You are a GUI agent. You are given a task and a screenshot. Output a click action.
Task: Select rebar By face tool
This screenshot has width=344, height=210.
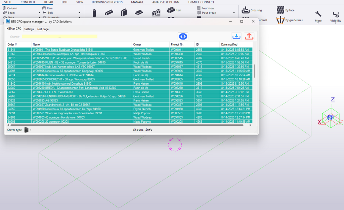(286, 10)
